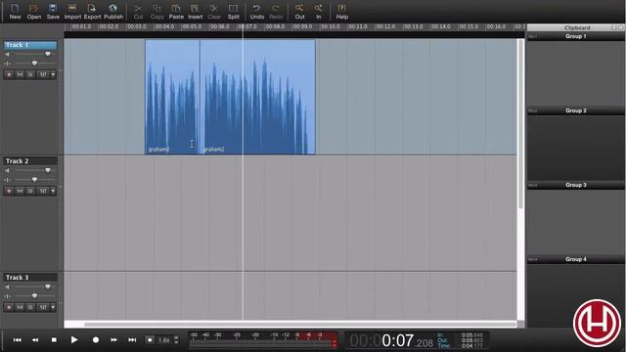This screenshot has height=352, width=626.
Task: Zoom In with the In icon
Action: click(318, 12)
